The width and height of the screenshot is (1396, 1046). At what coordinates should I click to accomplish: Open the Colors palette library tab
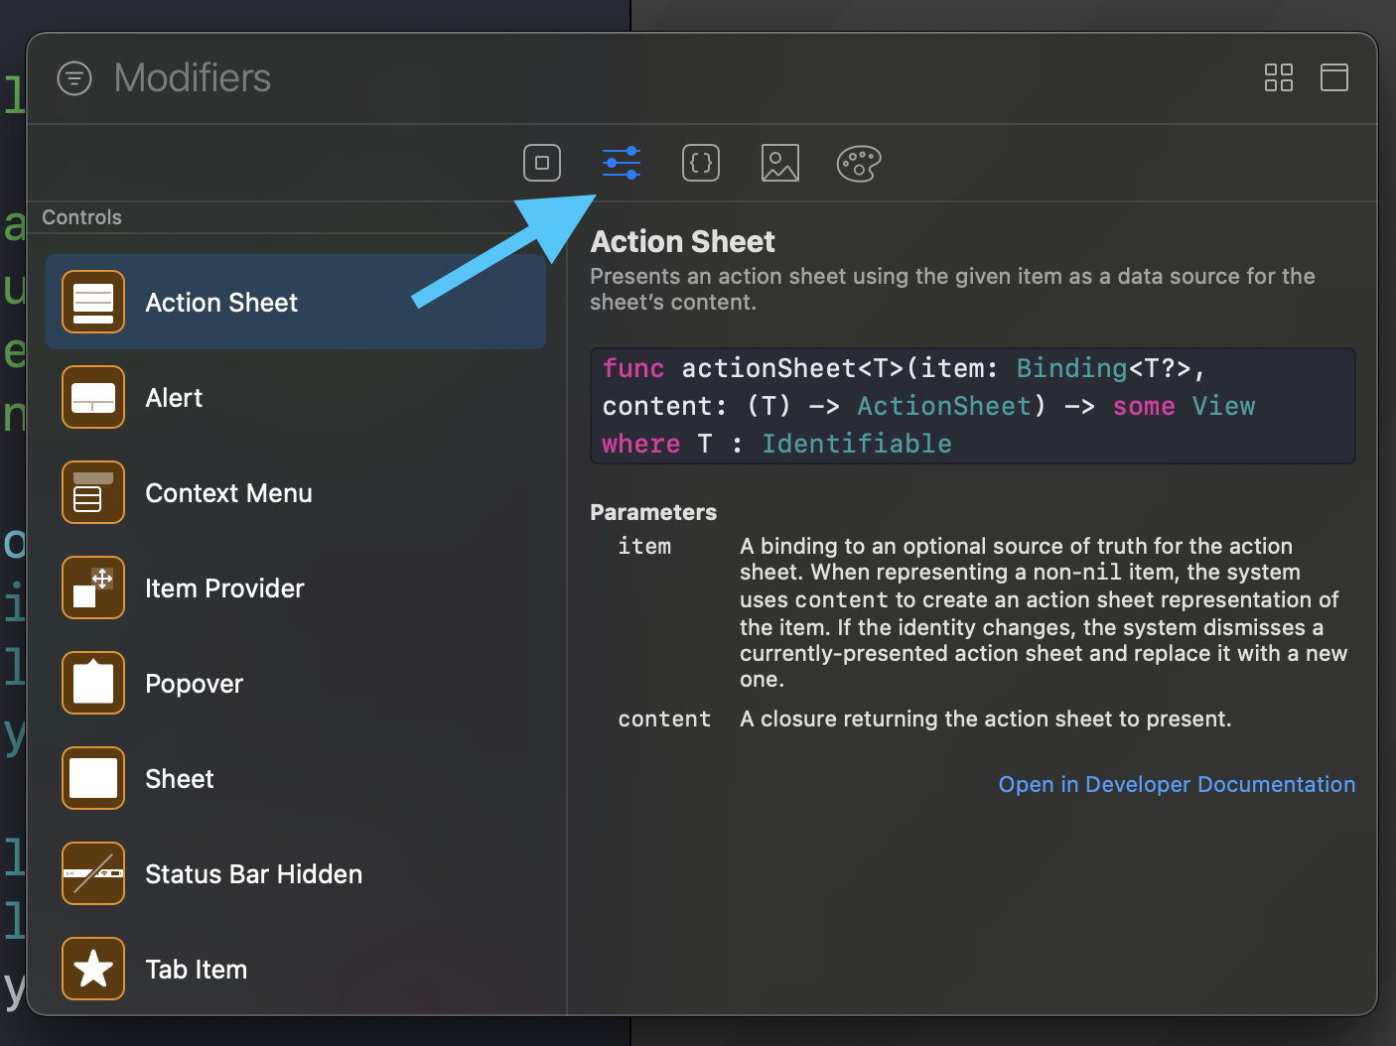coord(859,163)
